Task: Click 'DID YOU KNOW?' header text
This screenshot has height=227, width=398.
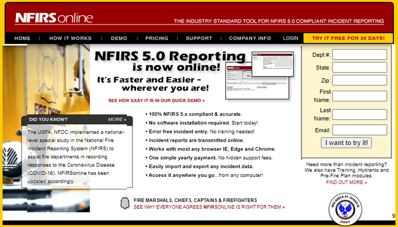Action: 48,119
